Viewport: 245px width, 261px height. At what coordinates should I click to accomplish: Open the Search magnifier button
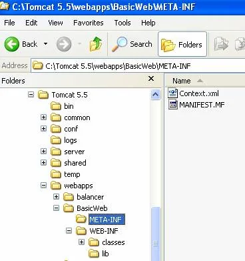[x=132, y=44]
